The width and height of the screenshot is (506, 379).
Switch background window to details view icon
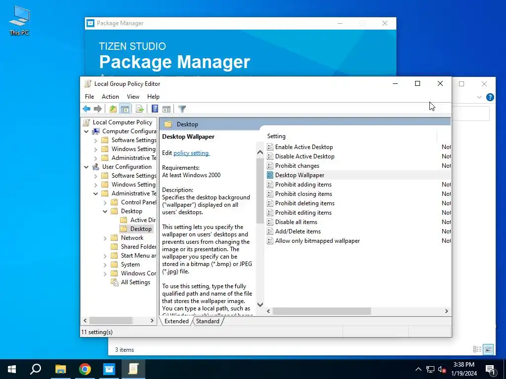click(x=477, y=349)
